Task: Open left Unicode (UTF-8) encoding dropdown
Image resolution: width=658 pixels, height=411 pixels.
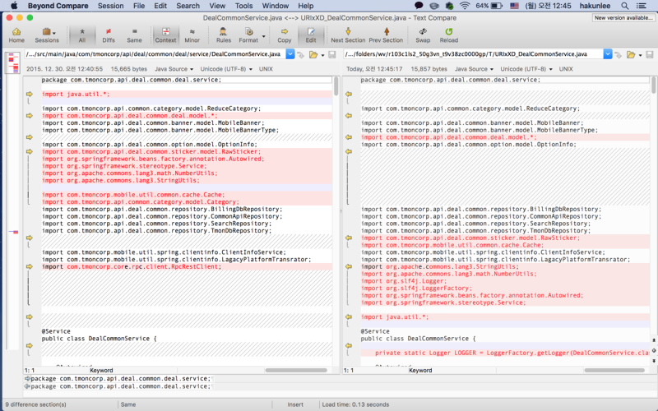Action: [x=227, y=69]
